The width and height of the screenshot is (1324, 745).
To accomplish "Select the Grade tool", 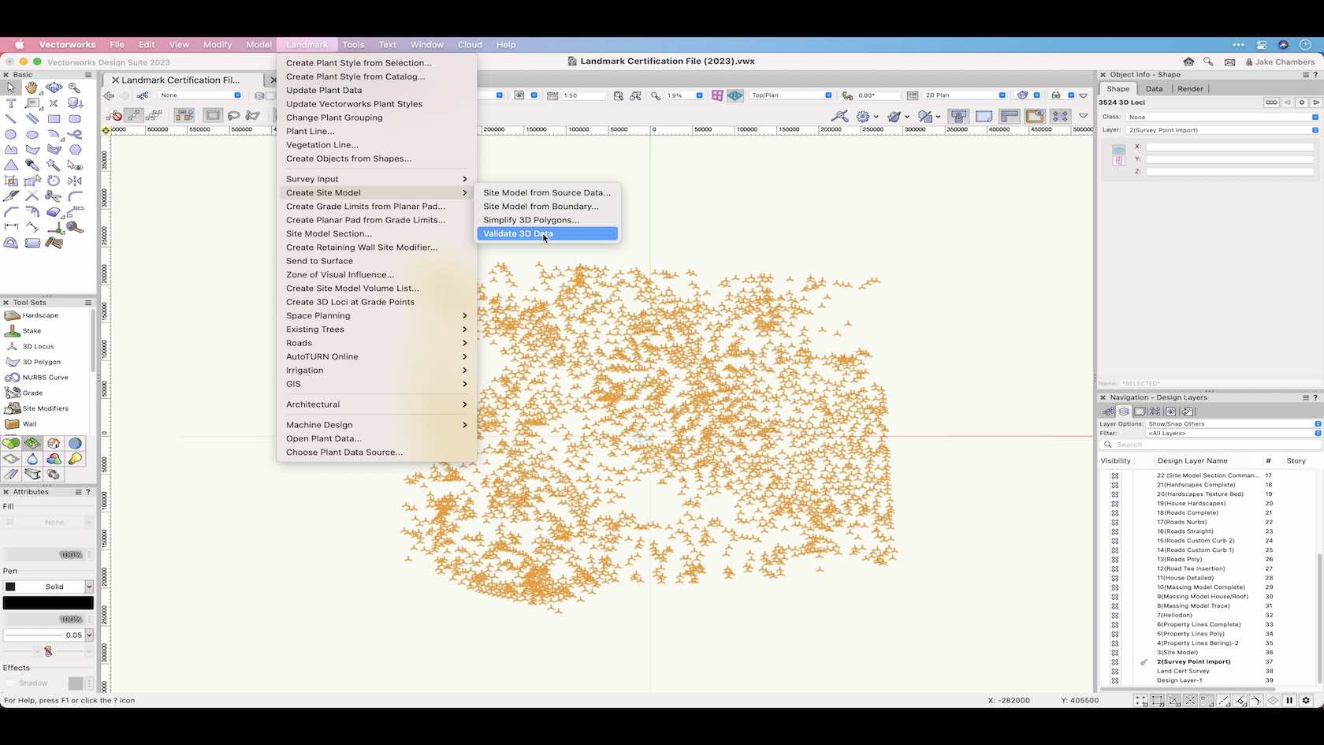I will click(x=32, y=393).
